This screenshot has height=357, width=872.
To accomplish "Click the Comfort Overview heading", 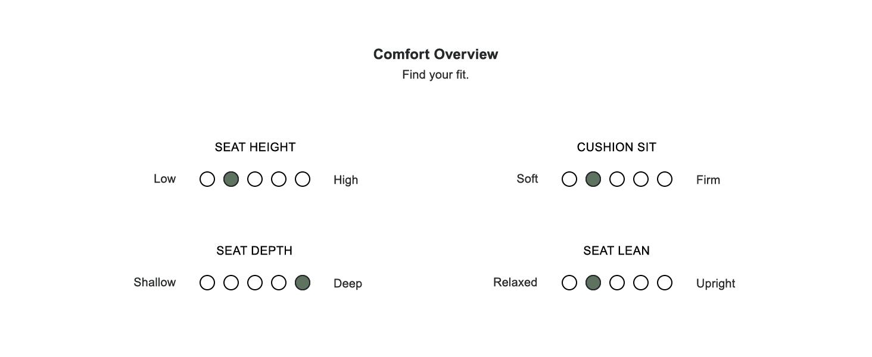I will 435,54.
